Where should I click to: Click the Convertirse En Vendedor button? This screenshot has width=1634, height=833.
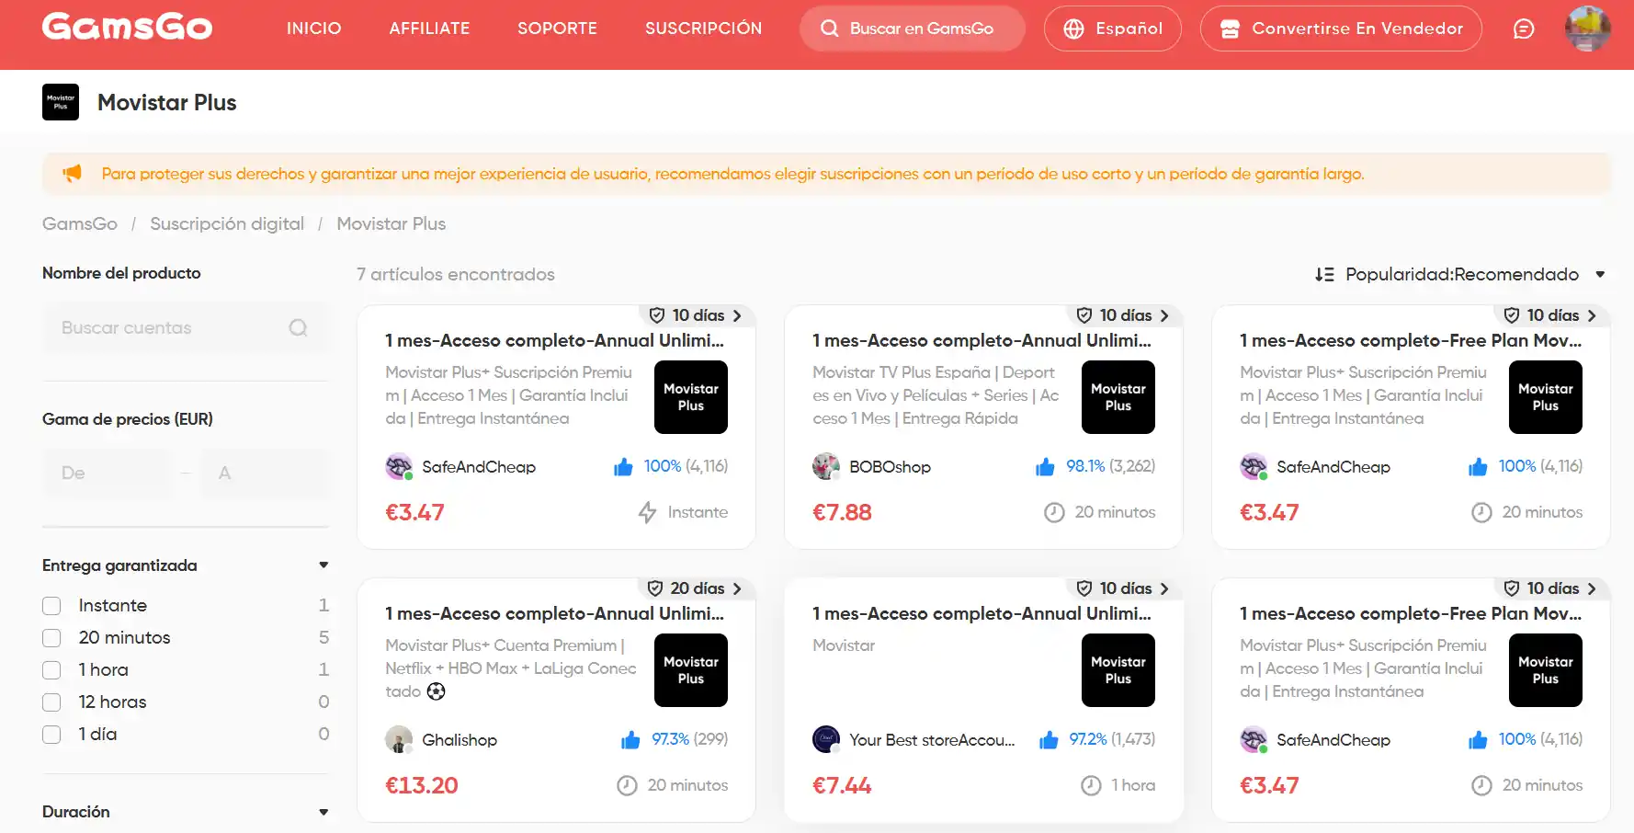(x=1341, y=29)
